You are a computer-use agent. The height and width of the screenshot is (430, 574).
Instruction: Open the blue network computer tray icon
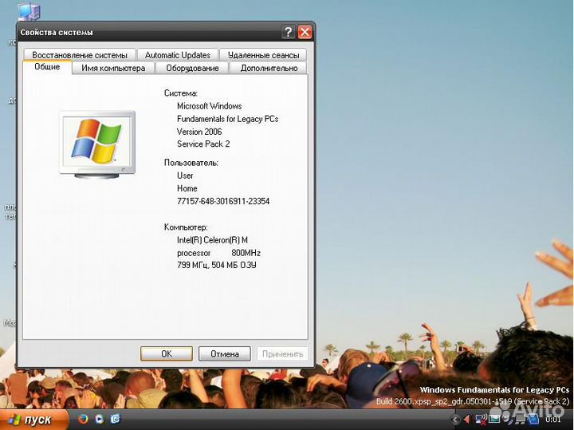click(533, 419)
